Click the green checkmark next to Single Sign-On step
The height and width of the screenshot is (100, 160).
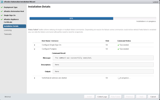[x=2, y=15]
